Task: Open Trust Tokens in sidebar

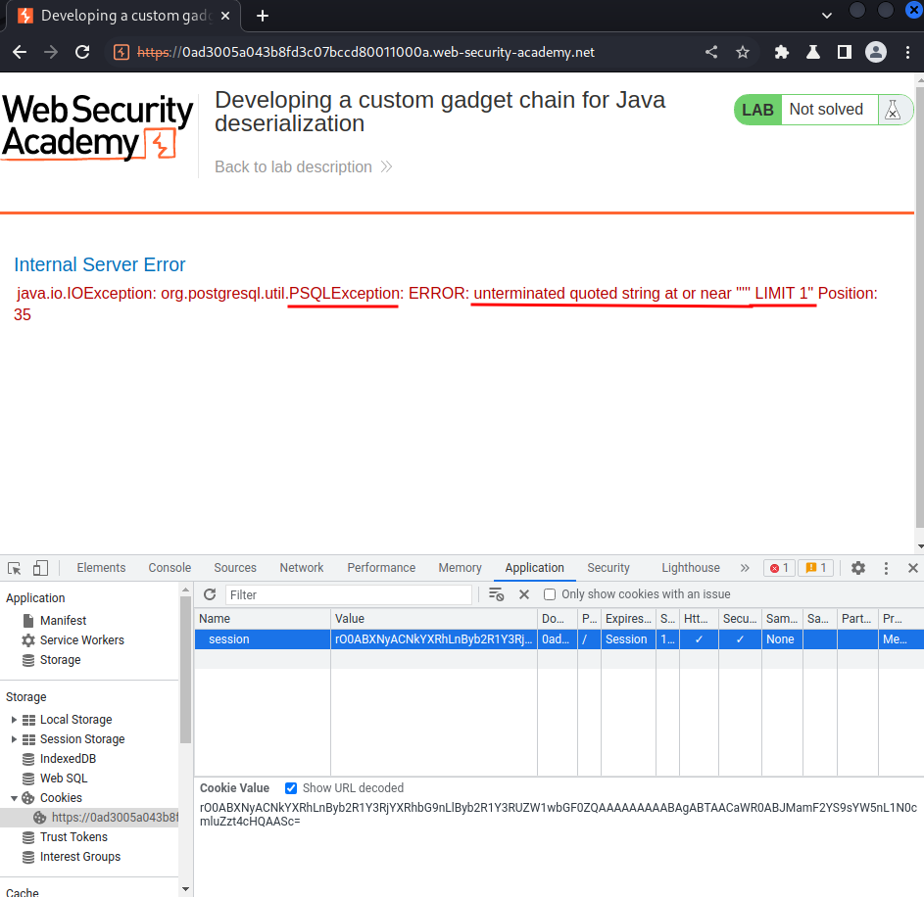Action: tap(73, 837)
